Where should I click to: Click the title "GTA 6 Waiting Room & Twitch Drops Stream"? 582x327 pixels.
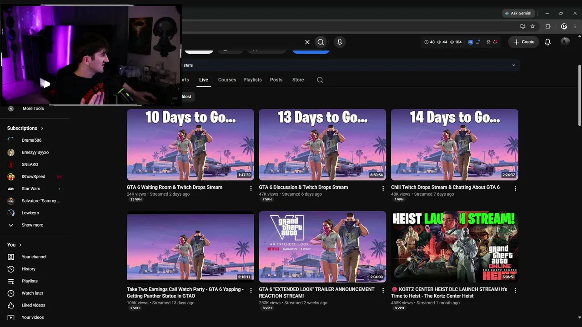[175, 188]
